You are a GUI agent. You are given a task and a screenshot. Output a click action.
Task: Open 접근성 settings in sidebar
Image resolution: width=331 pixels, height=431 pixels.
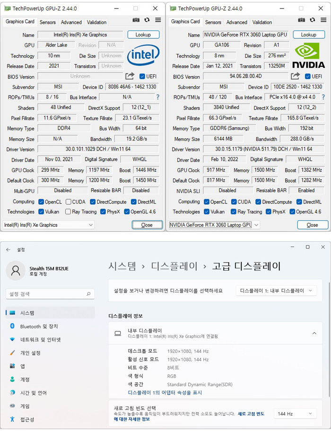[x=50, y=420]
